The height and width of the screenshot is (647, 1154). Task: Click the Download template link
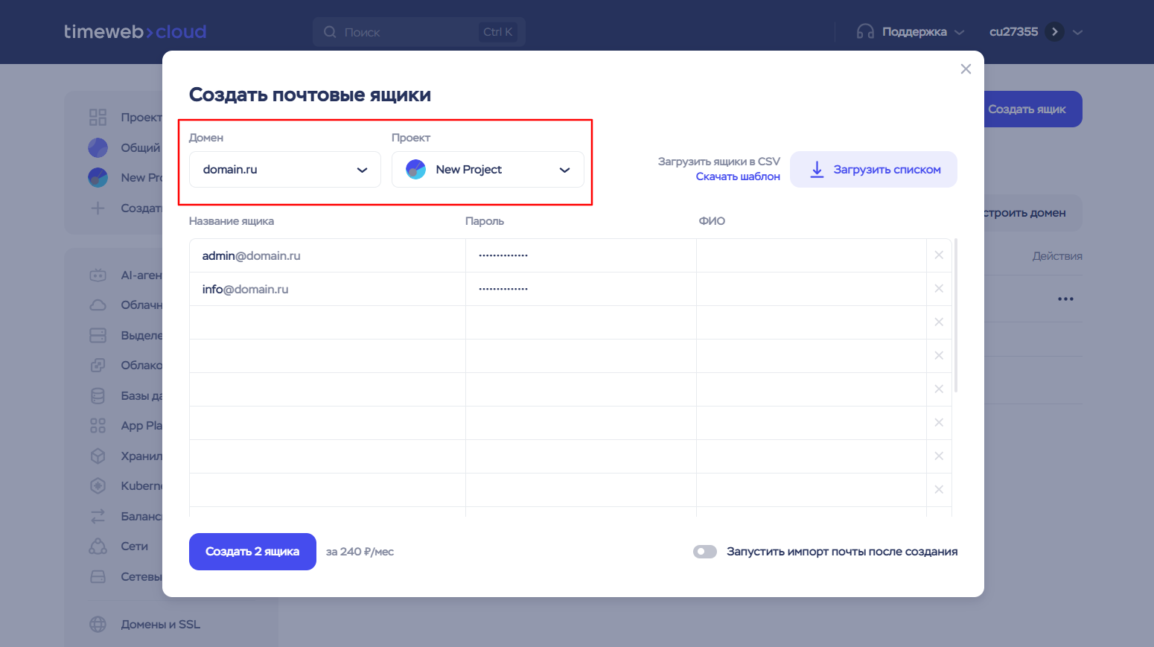point(737,176)
